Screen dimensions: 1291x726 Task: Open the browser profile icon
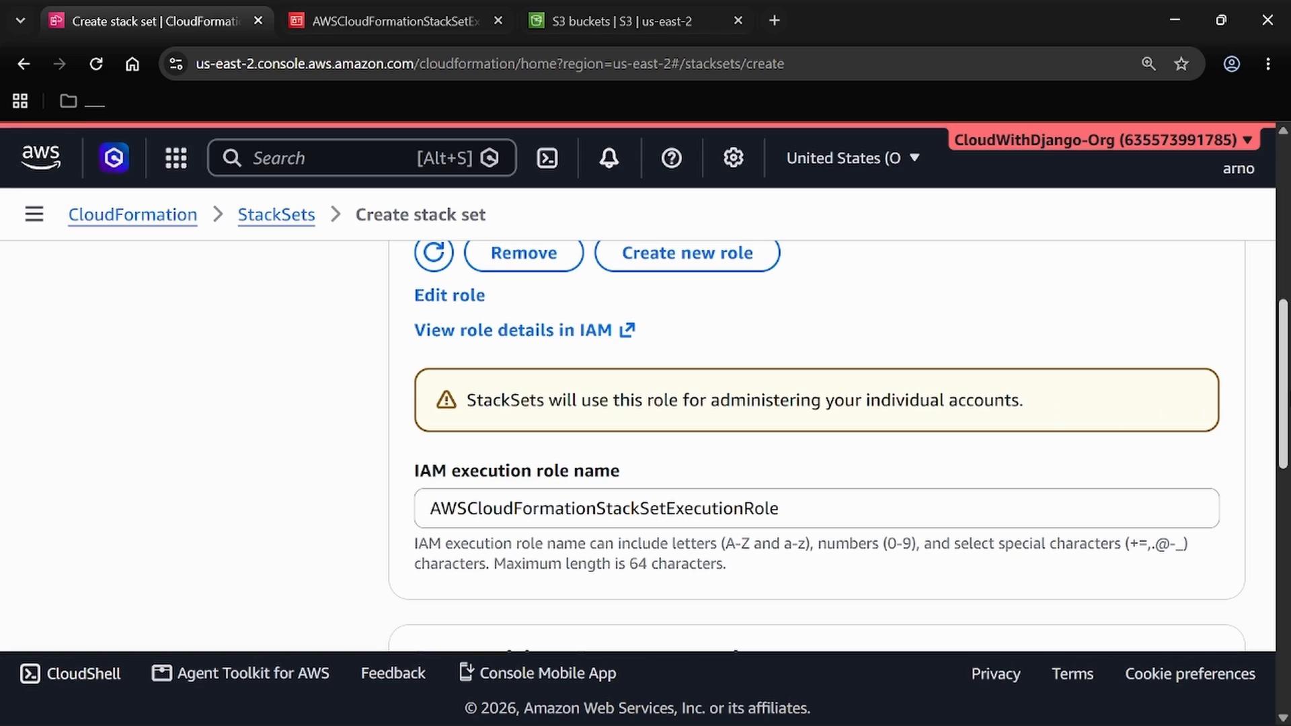pos(1232,64)
